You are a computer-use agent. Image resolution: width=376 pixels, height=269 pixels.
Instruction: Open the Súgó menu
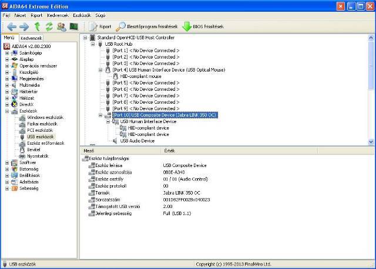pyautogui.click(x=102, y=15)
